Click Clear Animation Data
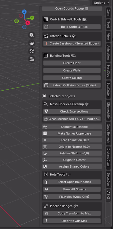 (x=72, y=140)
